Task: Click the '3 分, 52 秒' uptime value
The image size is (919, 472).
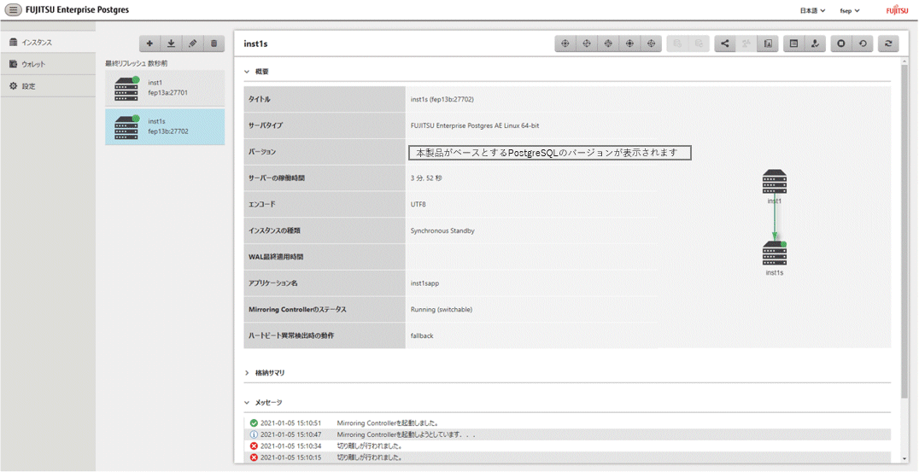Action: 427,178
